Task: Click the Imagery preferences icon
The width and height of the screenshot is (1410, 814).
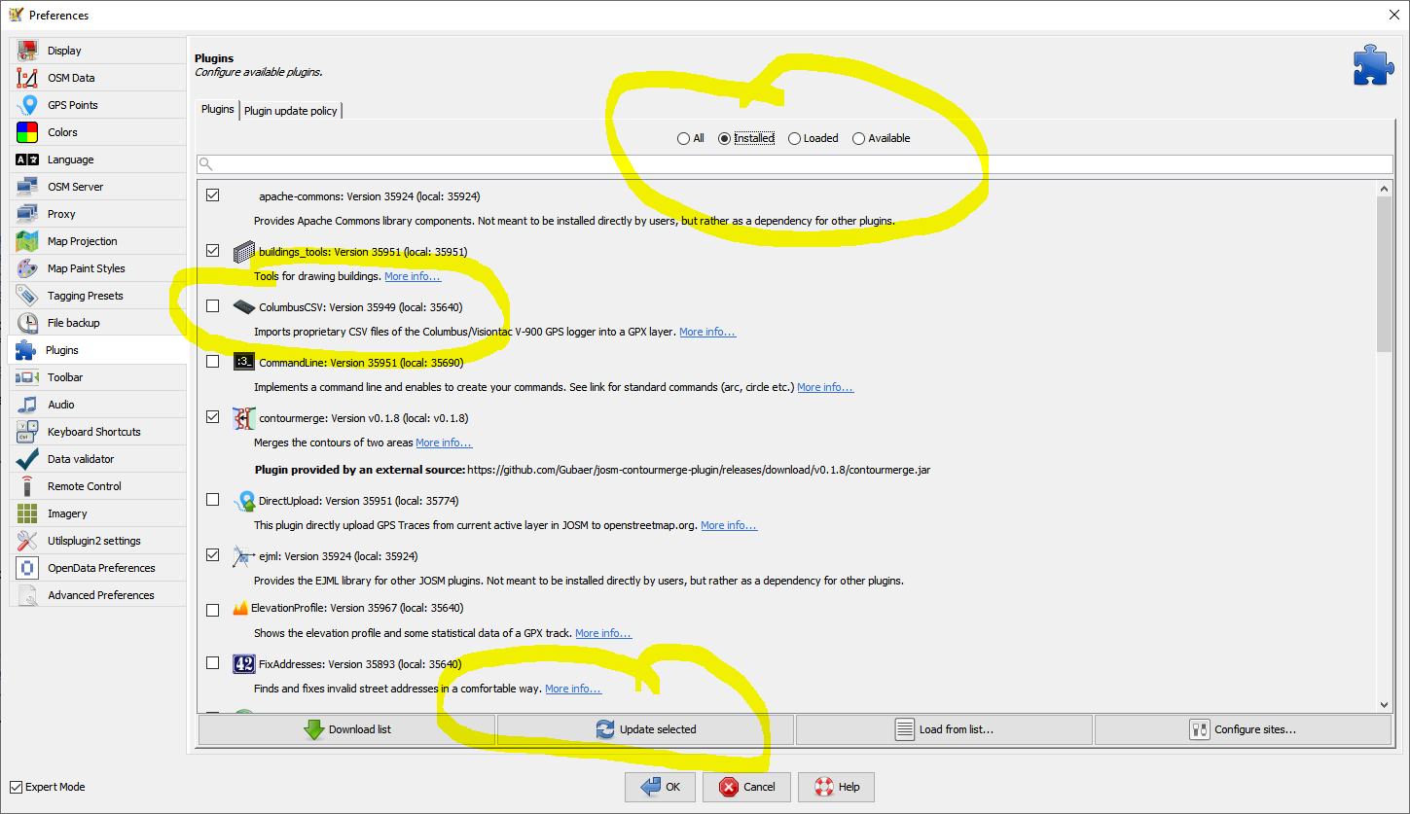Action: point(27,513)
